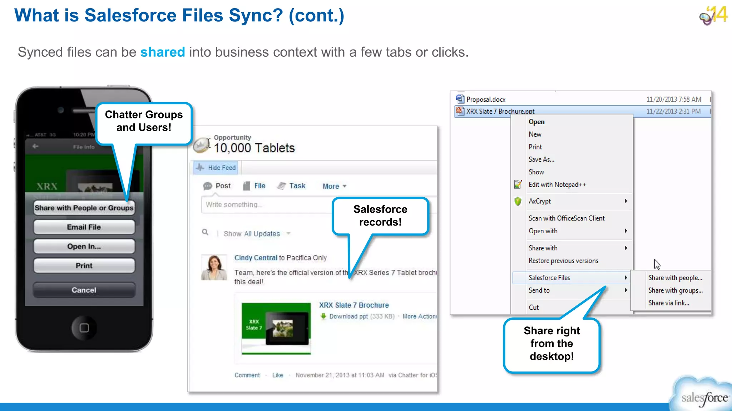Click the Dreamforce '14 logo
Image resolution: width=732 pixels, height=411 pixels.
click(713, 16)
